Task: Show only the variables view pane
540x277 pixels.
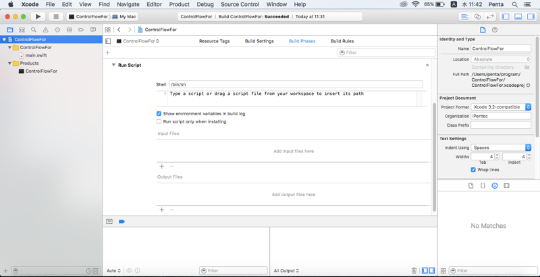Action: pyautogui.click(x=425, y=271)
